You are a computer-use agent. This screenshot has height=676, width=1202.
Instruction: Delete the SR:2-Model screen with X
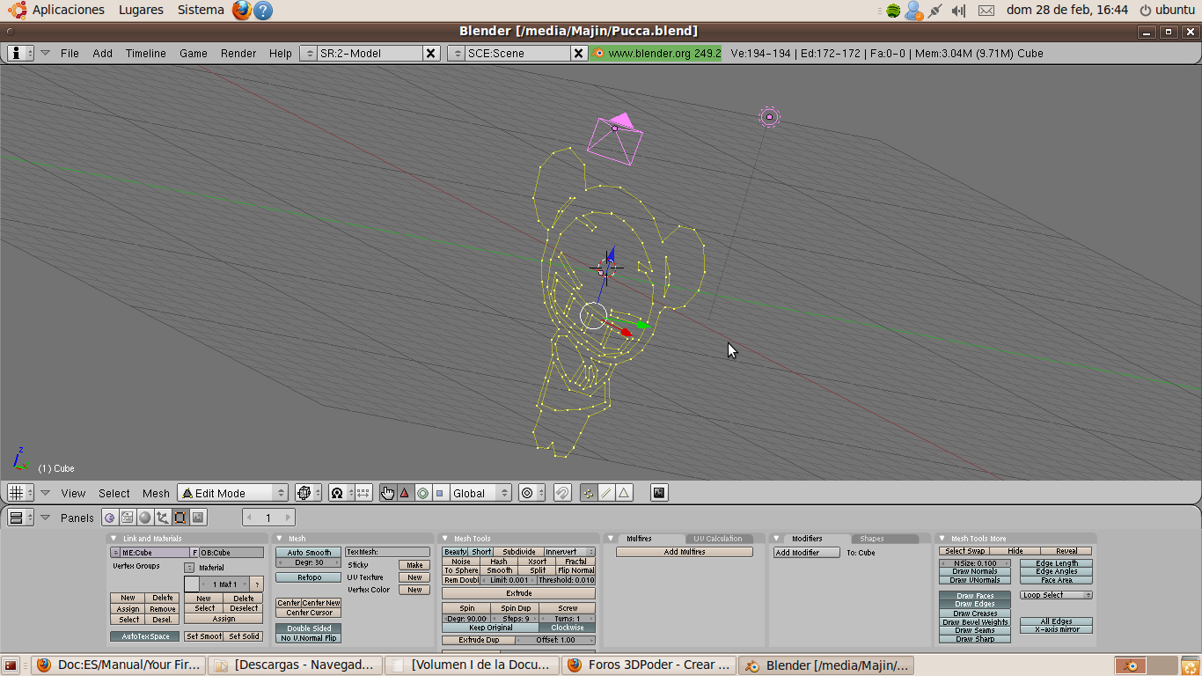(431, 53)
